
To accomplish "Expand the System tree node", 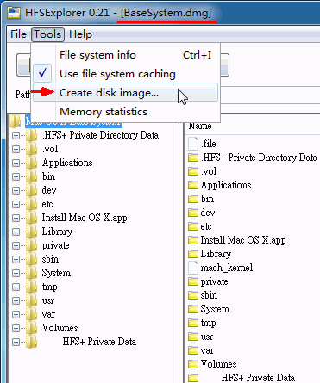I will (16, 273).
